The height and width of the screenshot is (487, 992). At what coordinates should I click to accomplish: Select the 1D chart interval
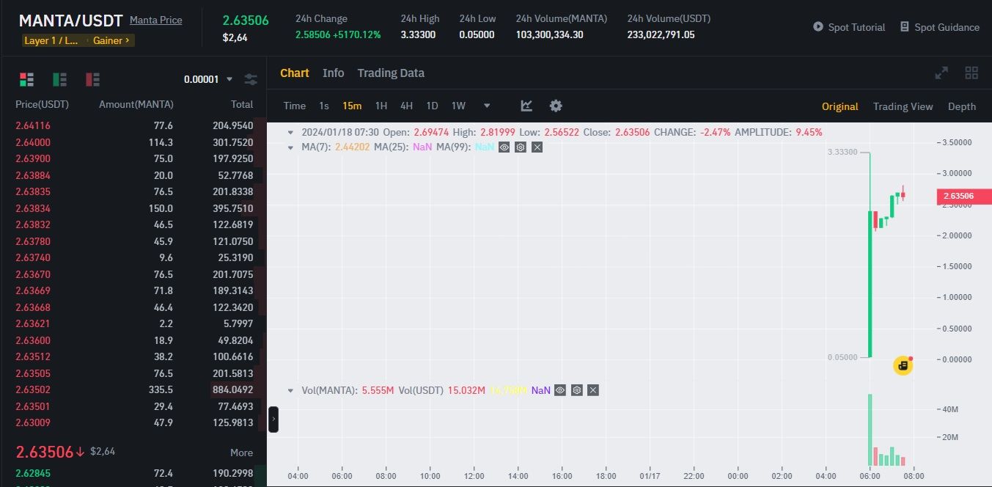[x=433, y=106]
